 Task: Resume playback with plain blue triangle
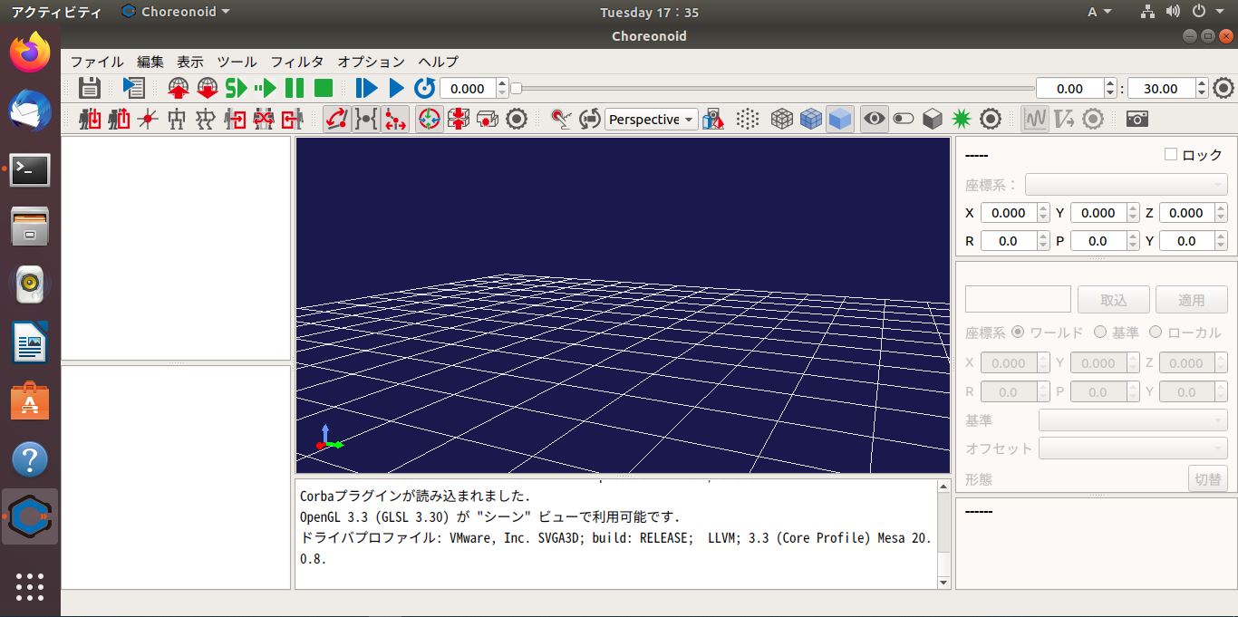click(396, 88)
